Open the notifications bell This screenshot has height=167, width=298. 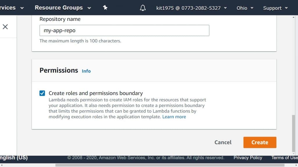click(x=143, y=8)
